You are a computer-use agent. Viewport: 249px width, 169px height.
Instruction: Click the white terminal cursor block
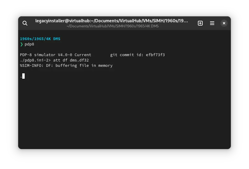tap(23, 76)
